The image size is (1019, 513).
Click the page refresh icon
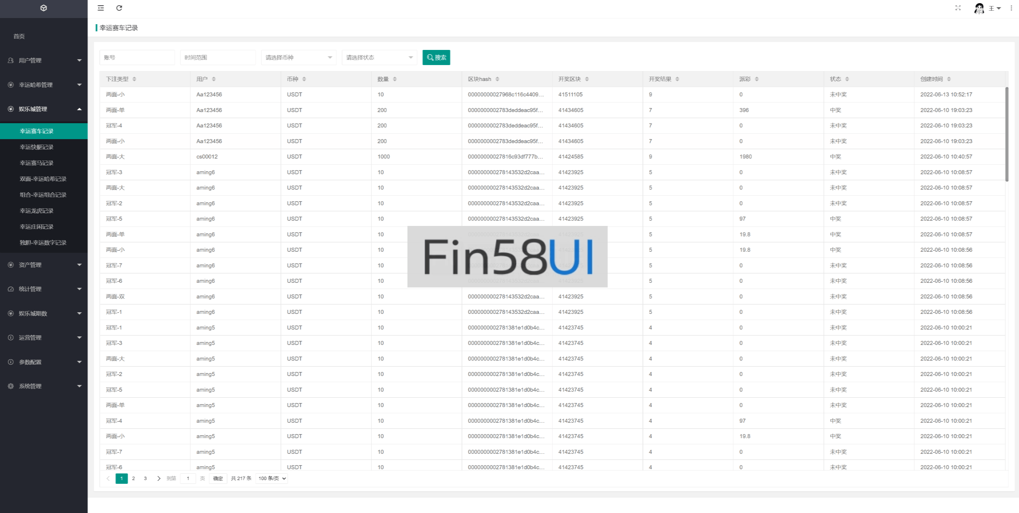(119, 8)
